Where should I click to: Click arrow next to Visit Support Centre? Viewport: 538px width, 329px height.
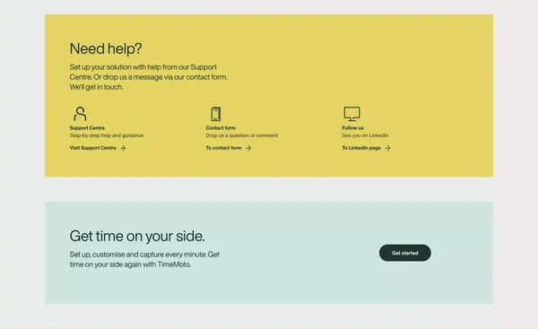pos(123,148)
